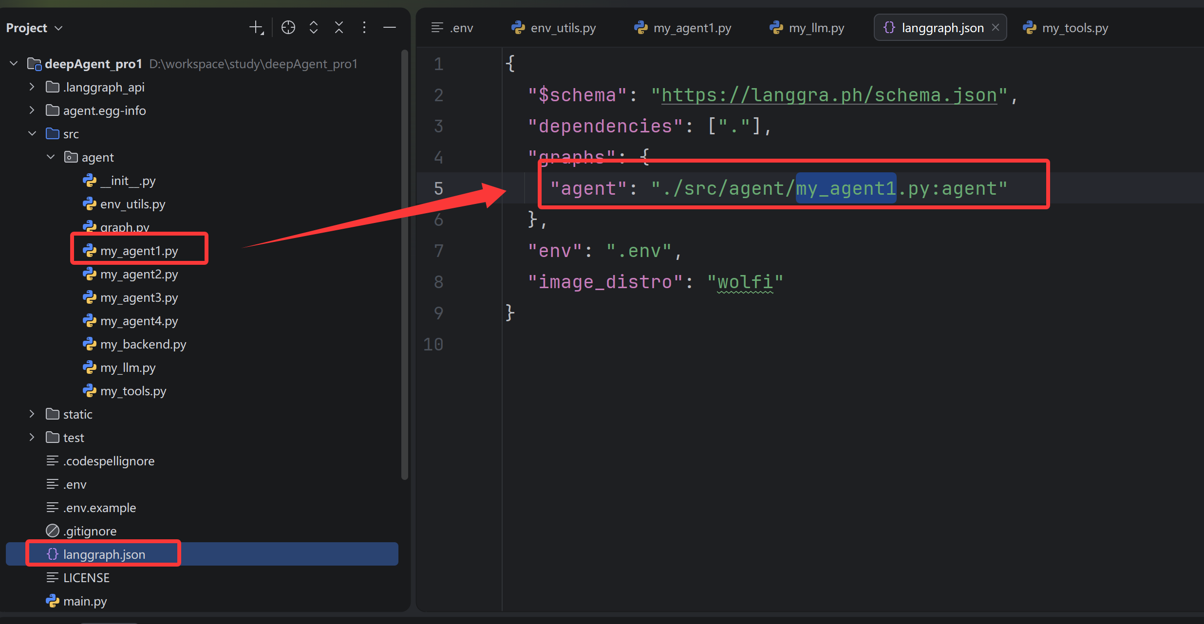The width and height of the screenshot is (1204, 624).
Task: Collapse the src folder
Action: click(x=32, y=133)
